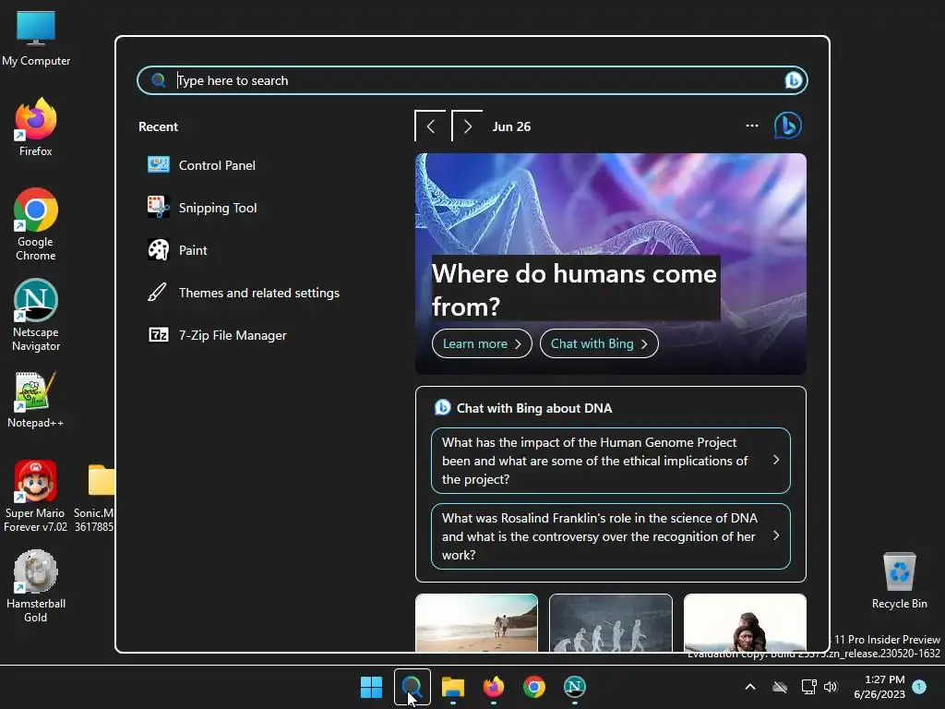This screenshot has width=945, height=709.
Task: Select Super Mario Forever desktop shortcut
Action: [x=36, y=496]
